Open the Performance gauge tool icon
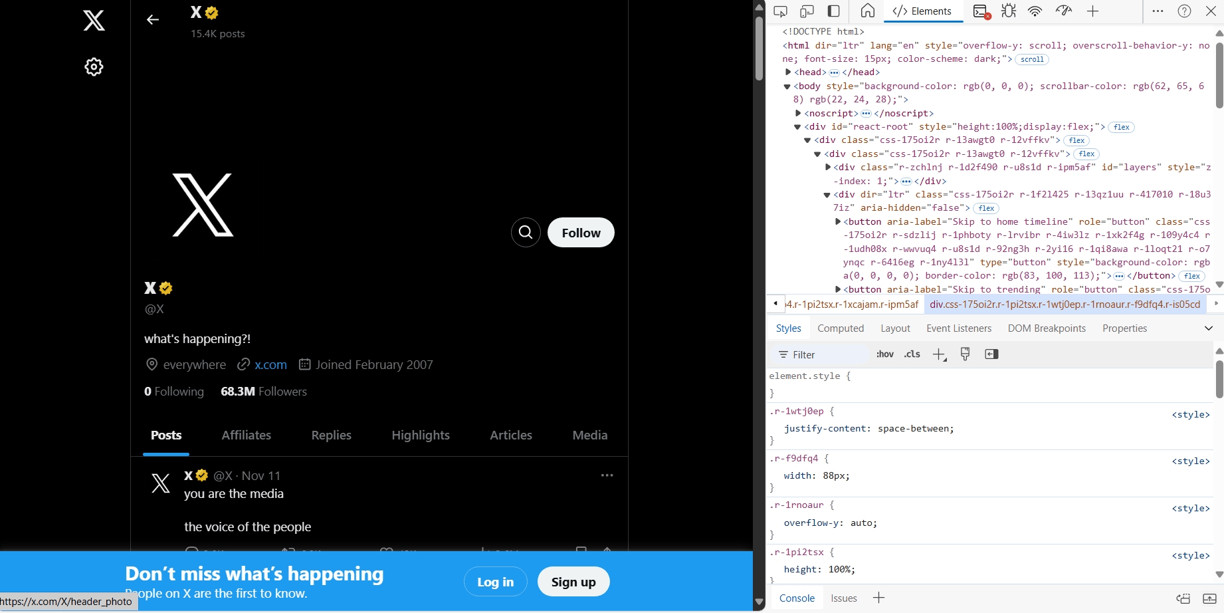This screenshot has width=1224, height=613. point(1064,11)
